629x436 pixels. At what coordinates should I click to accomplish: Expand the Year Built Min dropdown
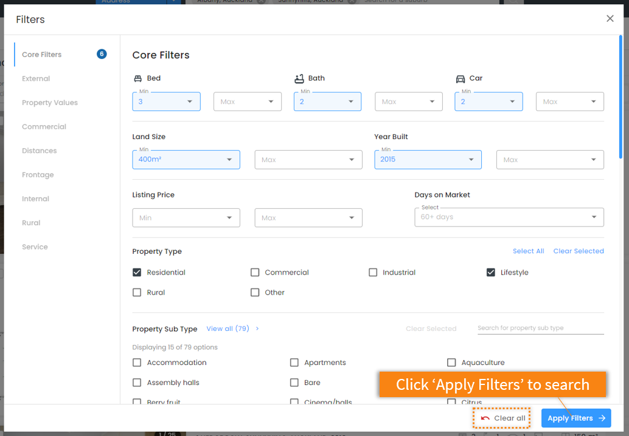pyautogui.click(x=428, y=159)
